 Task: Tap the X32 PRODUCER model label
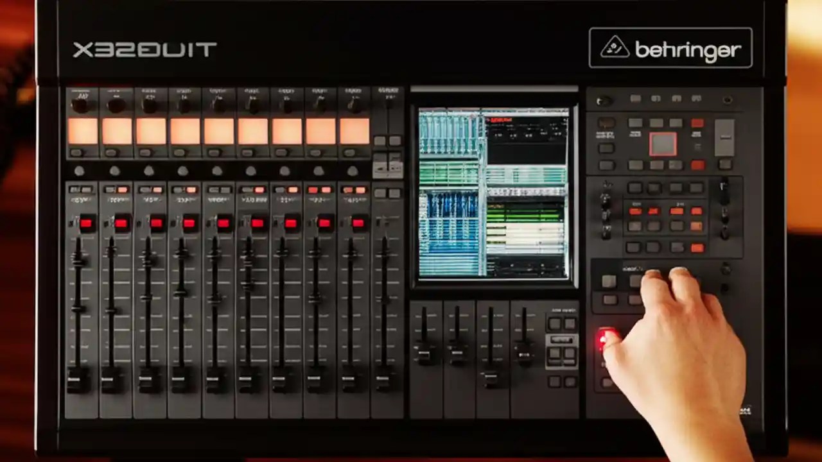click(144, 49)
